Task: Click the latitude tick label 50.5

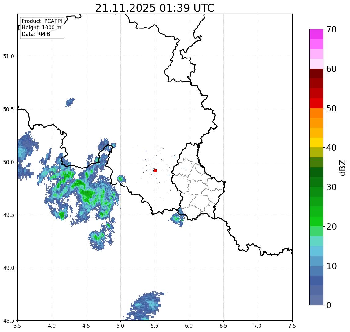Action: (x=9, y=109)
